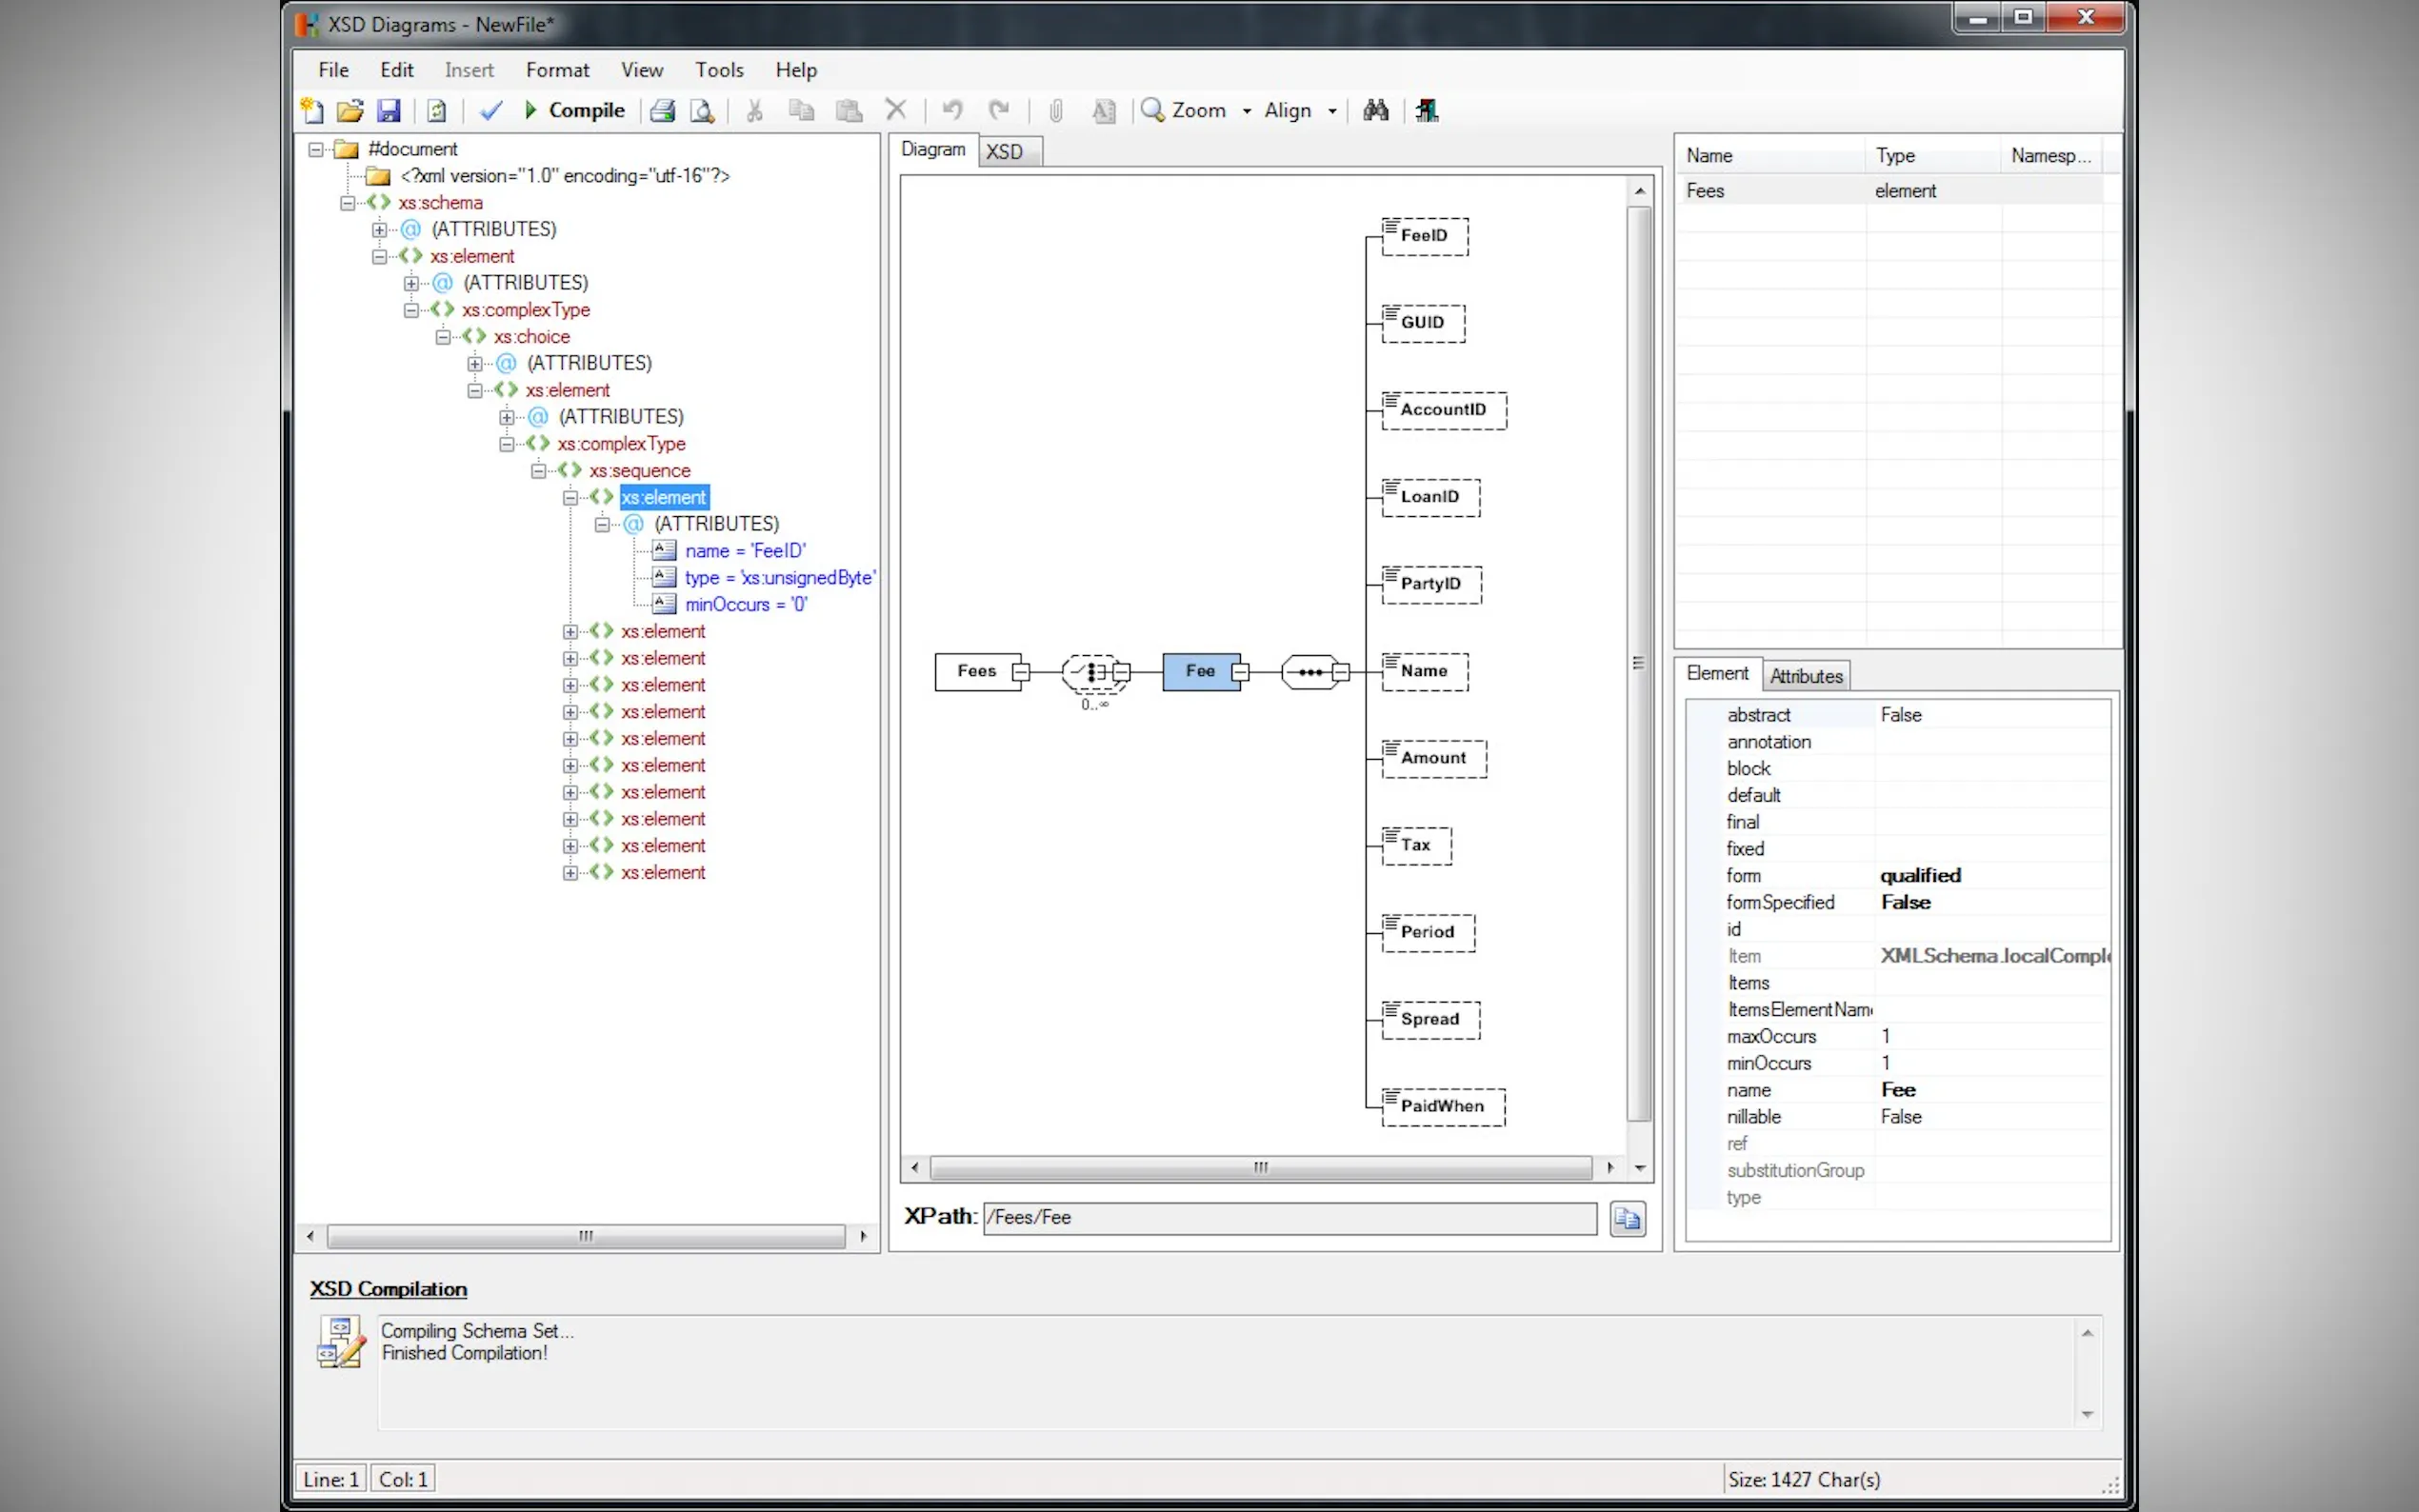The image size is (2419, 1512).
Task: Save the current schema
Action: [x=390, y=110]
